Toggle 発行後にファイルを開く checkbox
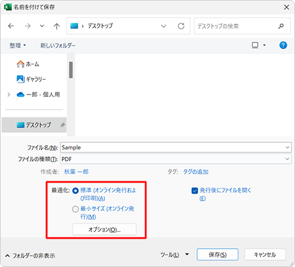Screen dimensions: 295x267 195,191
